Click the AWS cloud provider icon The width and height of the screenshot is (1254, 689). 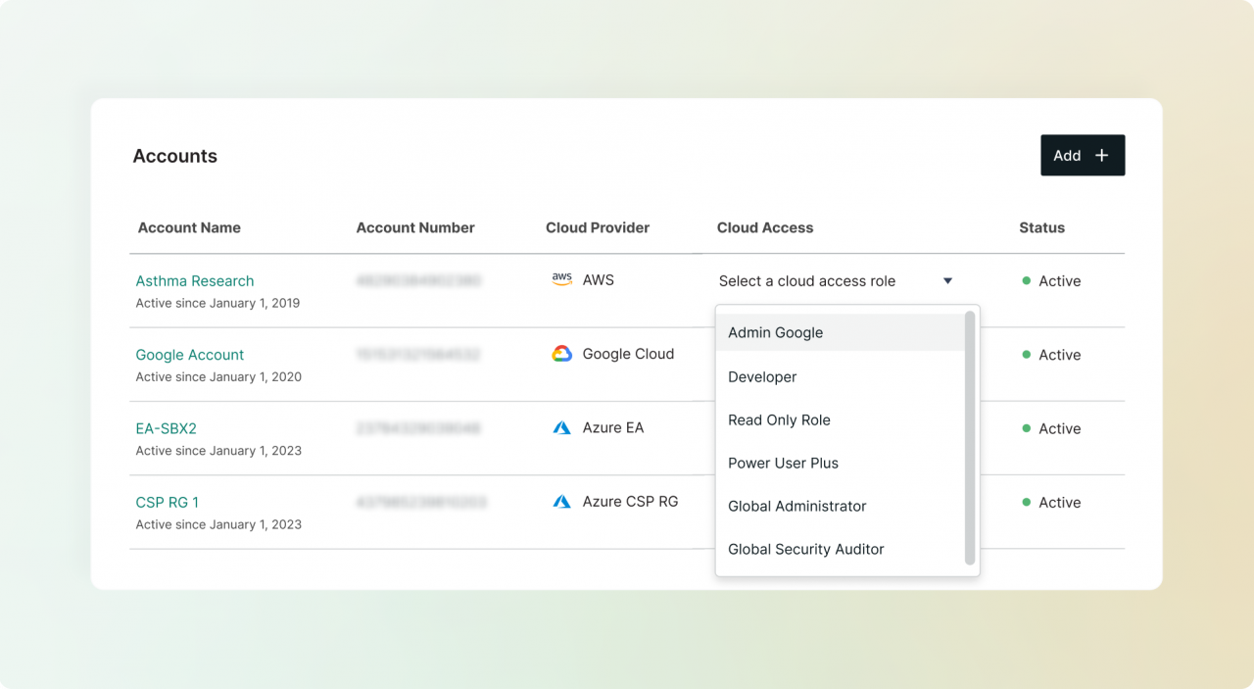(561, 279)
